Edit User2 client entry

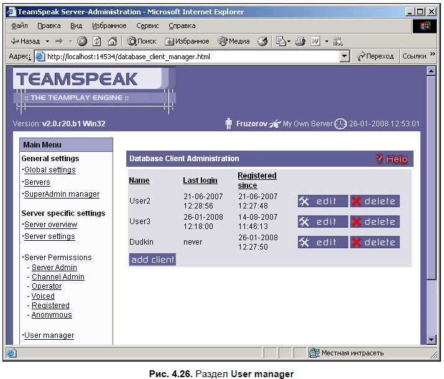click(322, 201)
